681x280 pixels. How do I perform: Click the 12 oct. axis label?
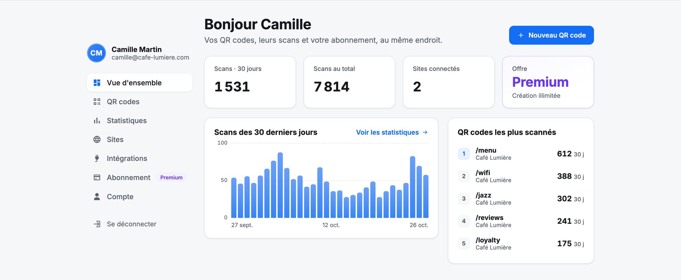[331, 225]
